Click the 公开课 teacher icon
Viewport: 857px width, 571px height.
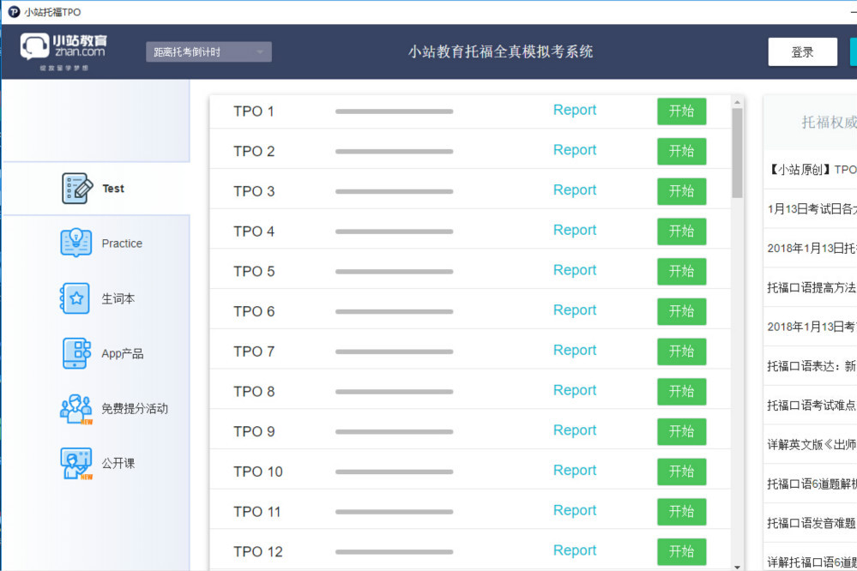point(76,463)
